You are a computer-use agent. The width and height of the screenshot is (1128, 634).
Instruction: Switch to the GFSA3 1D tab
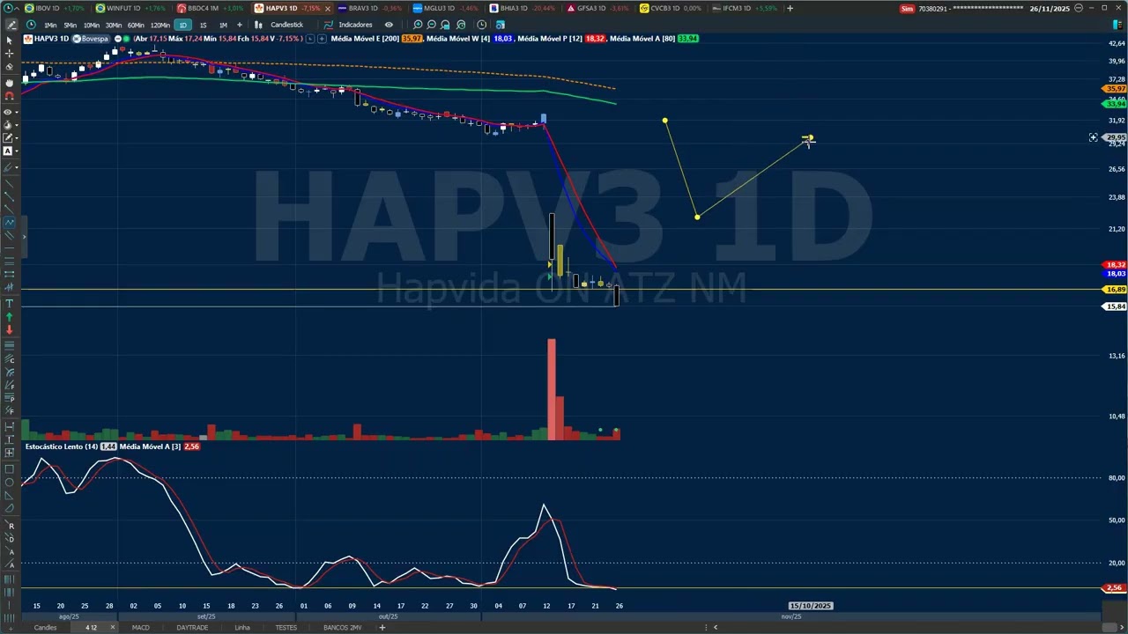click(597, 8)
